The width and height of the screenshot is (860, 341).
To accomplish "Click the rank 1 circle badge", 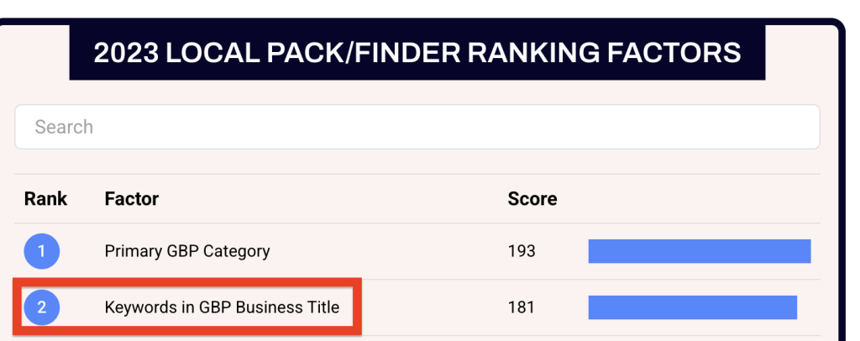I will click(x=42, y=251).
